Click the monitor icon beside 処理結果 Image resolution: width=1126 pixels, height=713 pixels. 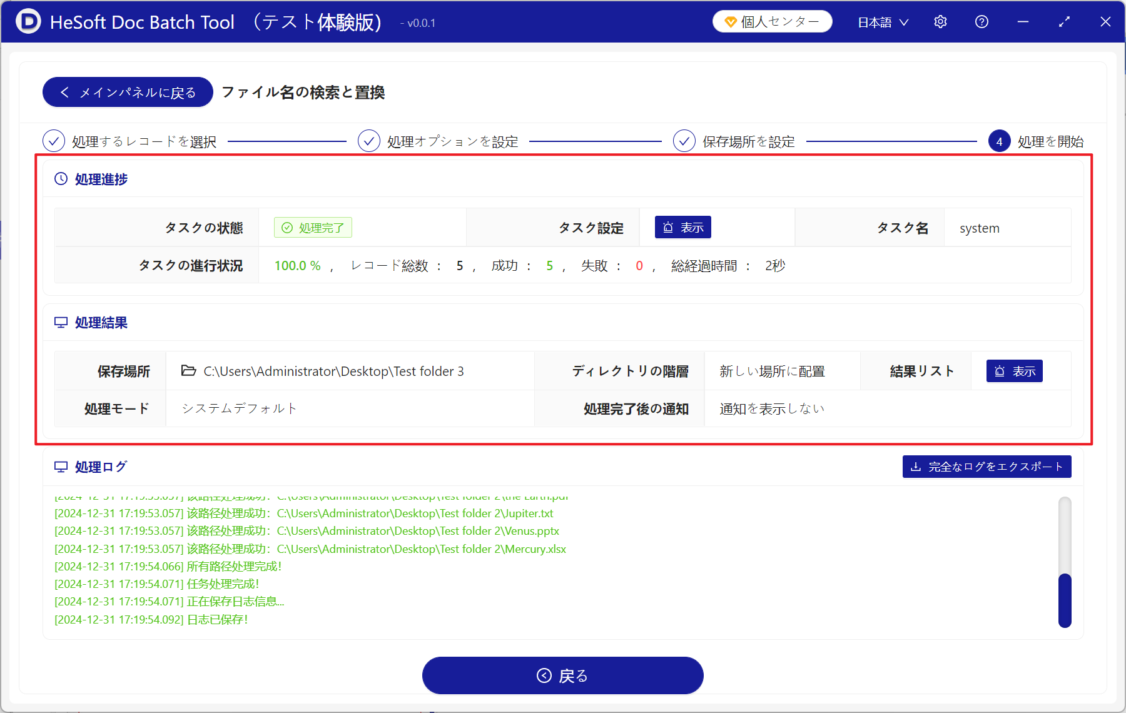tap(61, 323)
